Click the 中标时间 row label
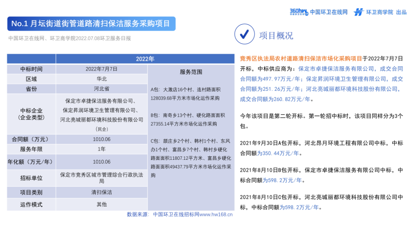 click(31, 69)
